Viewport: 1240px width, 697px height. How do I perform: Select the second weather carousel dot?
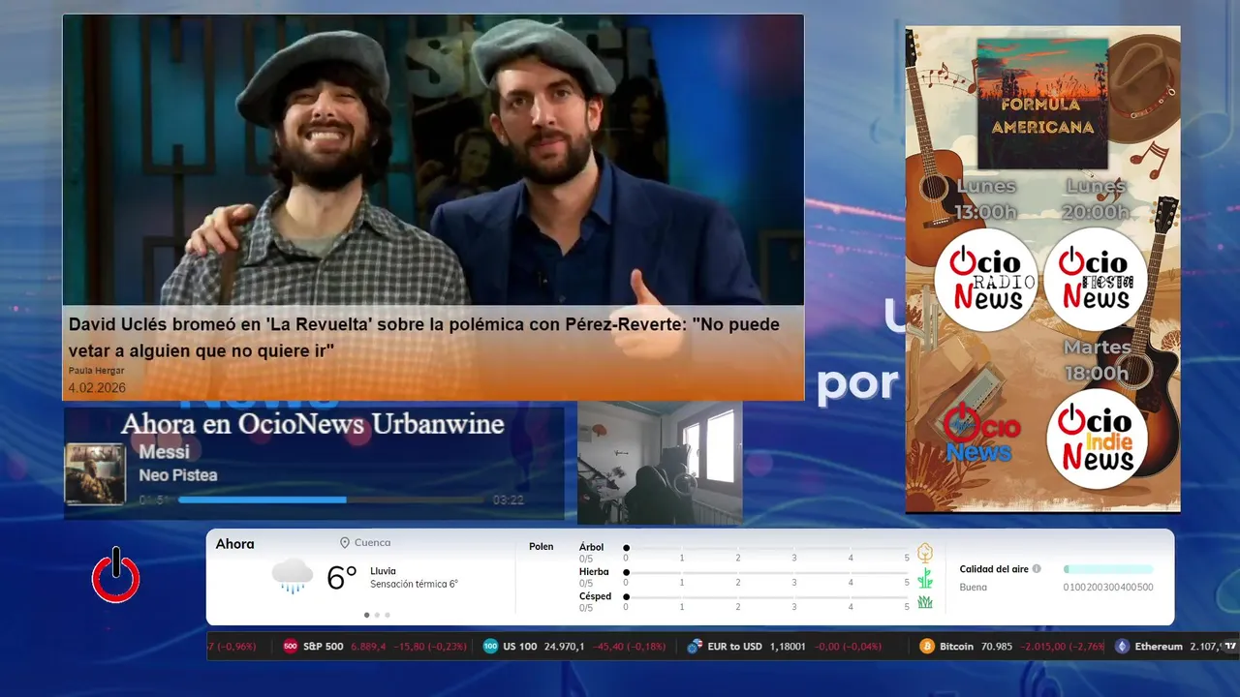pos(377,615)
